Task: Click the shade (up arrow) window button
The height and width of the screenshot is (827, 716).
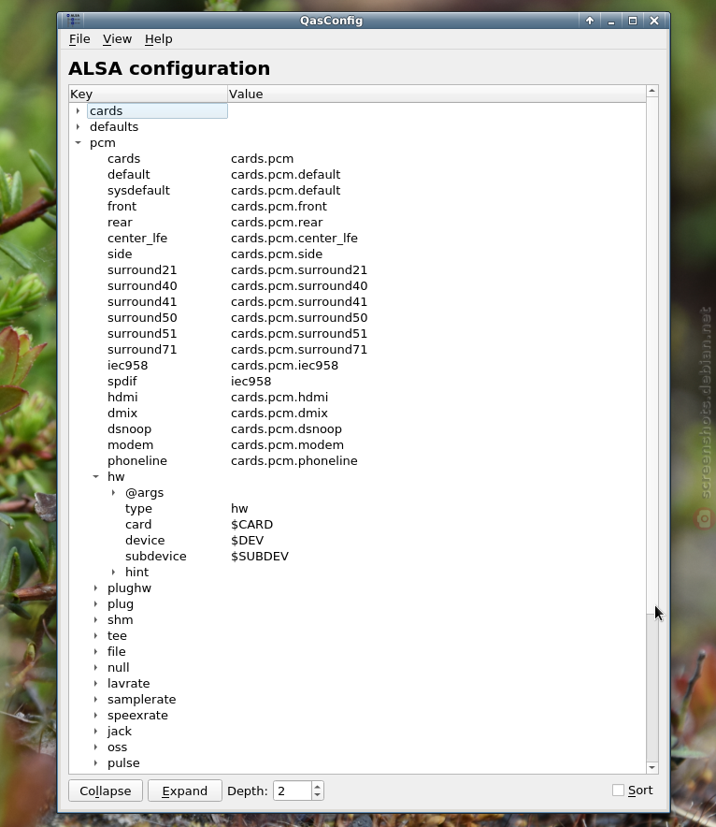Action: [590, 21]
